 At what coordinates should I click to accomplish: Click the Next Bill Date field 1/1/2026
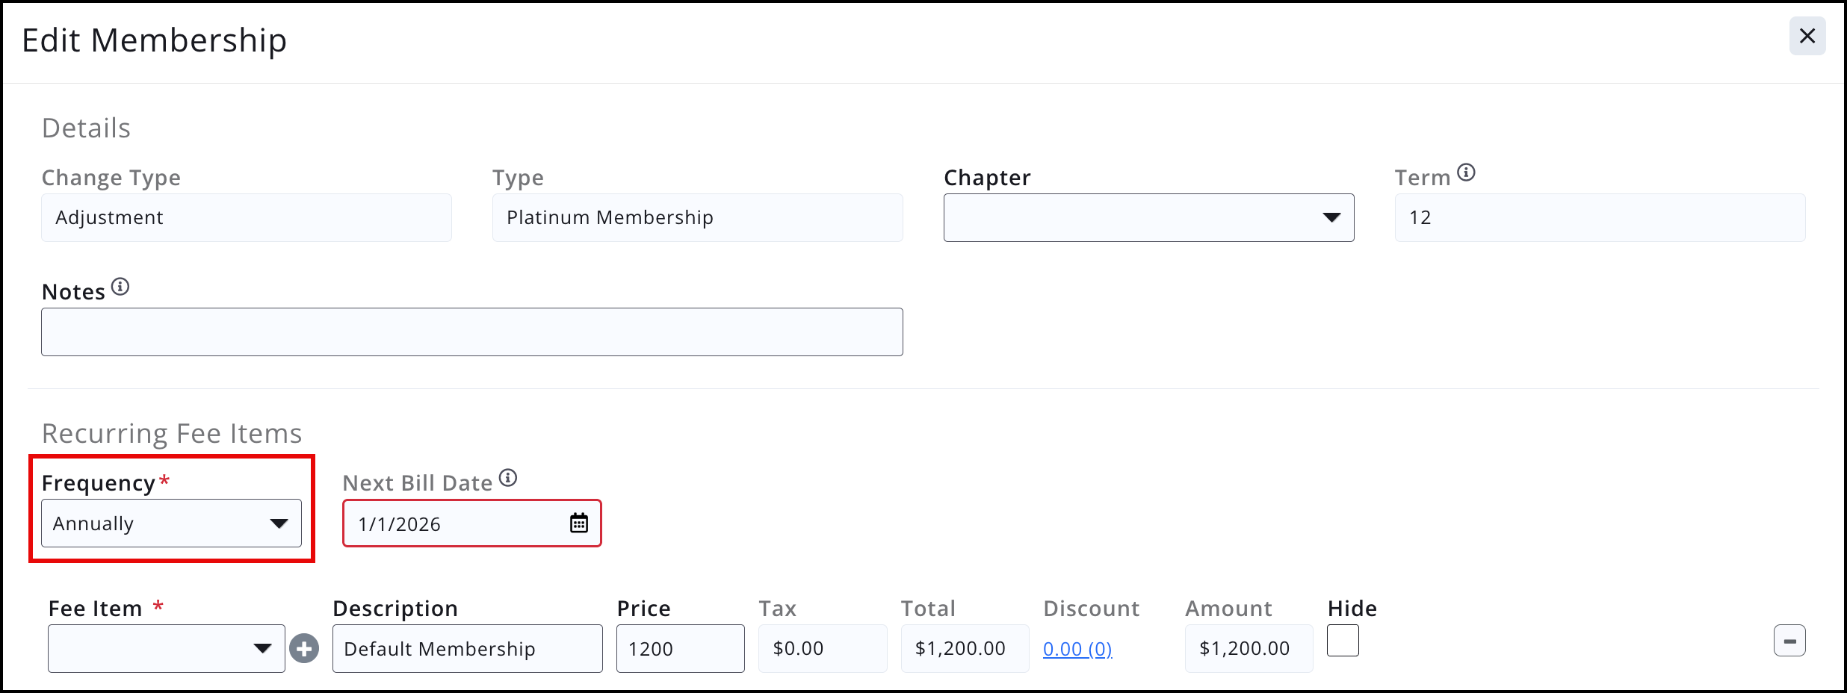472,523
